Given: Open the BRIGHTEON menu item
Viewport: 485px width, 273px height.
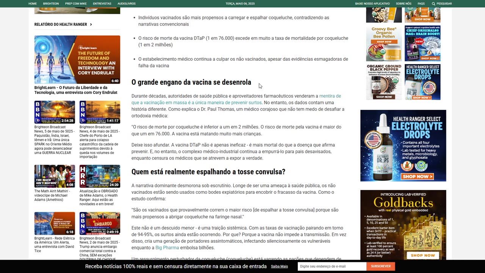Looking at the screenshot, I should pyautogui.click(x=51, y=3).
